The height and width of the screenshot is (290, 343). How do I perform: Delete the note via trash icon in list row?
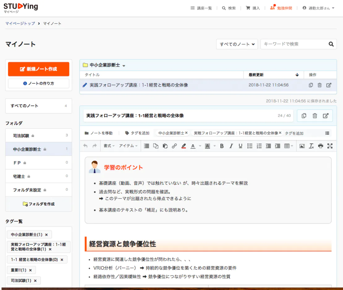point(320,85)
